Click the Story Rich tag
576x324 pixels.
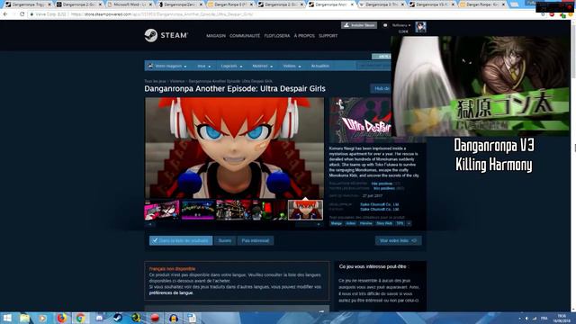[x=384, y=223]
